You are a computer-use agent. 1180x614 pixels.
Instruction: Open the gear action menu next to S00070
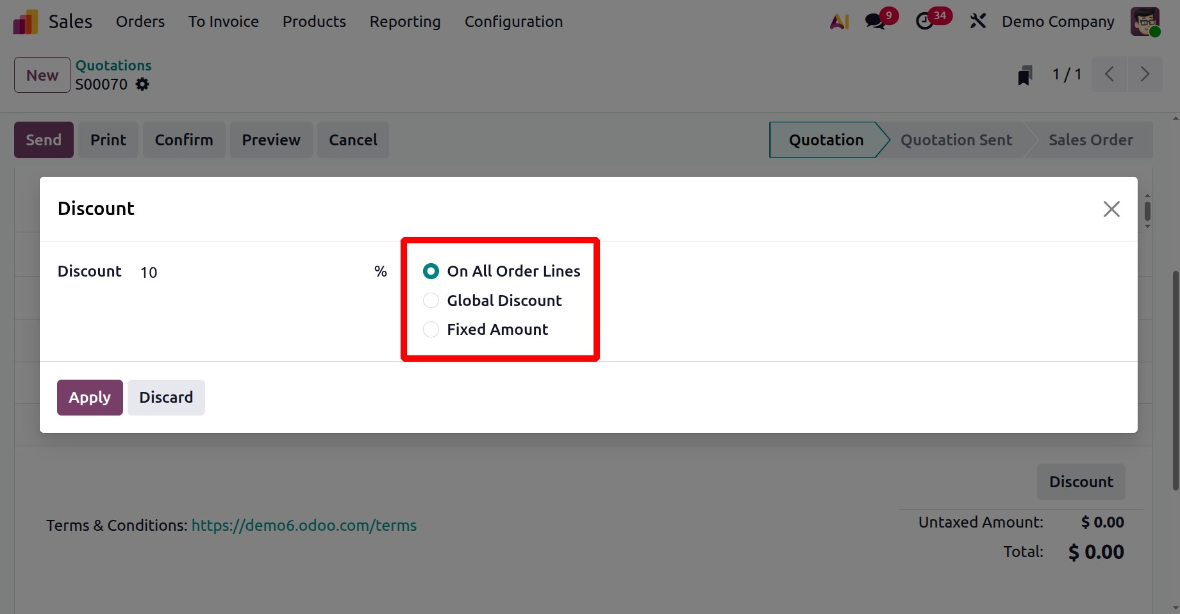pyautogui.click(x=142, y=84)
